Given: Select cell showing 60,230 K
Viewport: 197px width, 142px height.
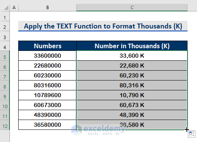Looking at the screenshot, I should [132, 76].
